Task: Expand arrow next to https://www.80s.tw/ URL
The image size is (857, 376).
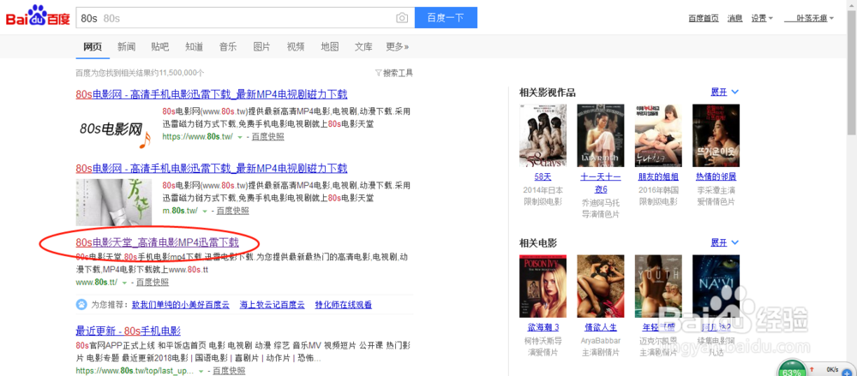Action: point(240,137)
